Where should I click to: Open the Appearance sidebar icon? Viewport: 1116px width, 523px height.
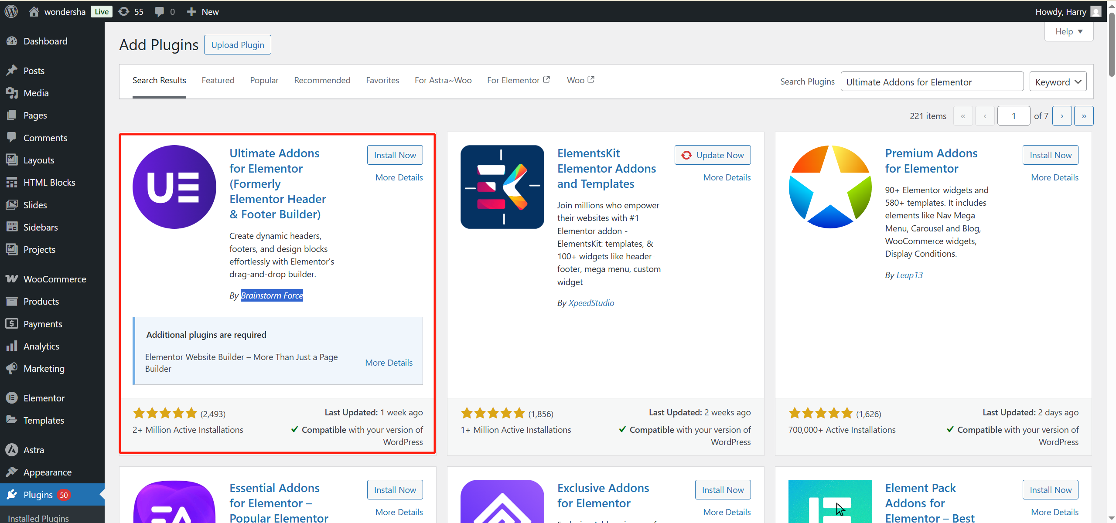[x=12, y=472]
